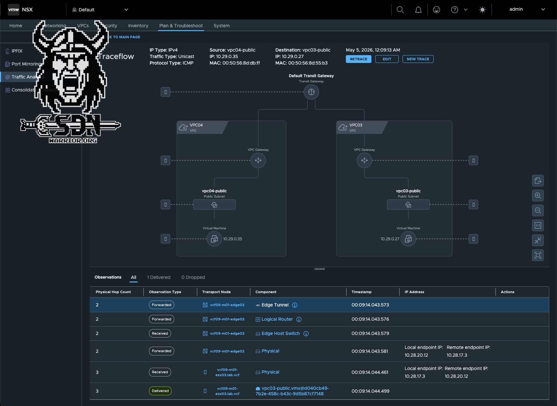Click the zoom in topology icon
This screenshot has width=557, height=406.
point(538,196)
